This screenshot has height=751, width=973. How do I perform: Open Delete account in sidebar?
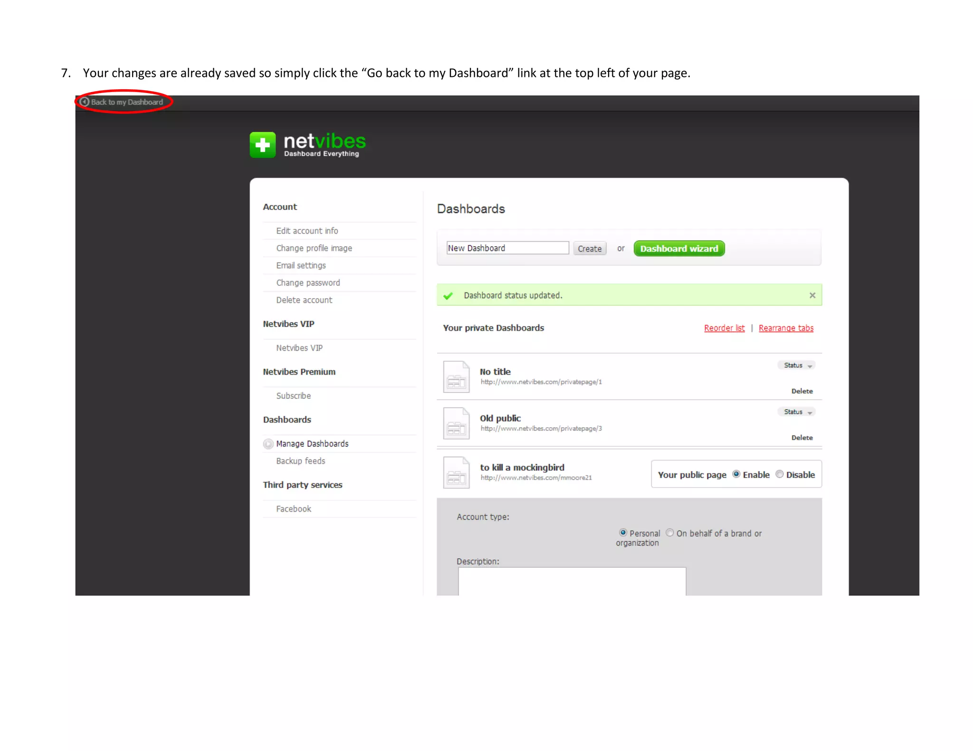point(304,300)
